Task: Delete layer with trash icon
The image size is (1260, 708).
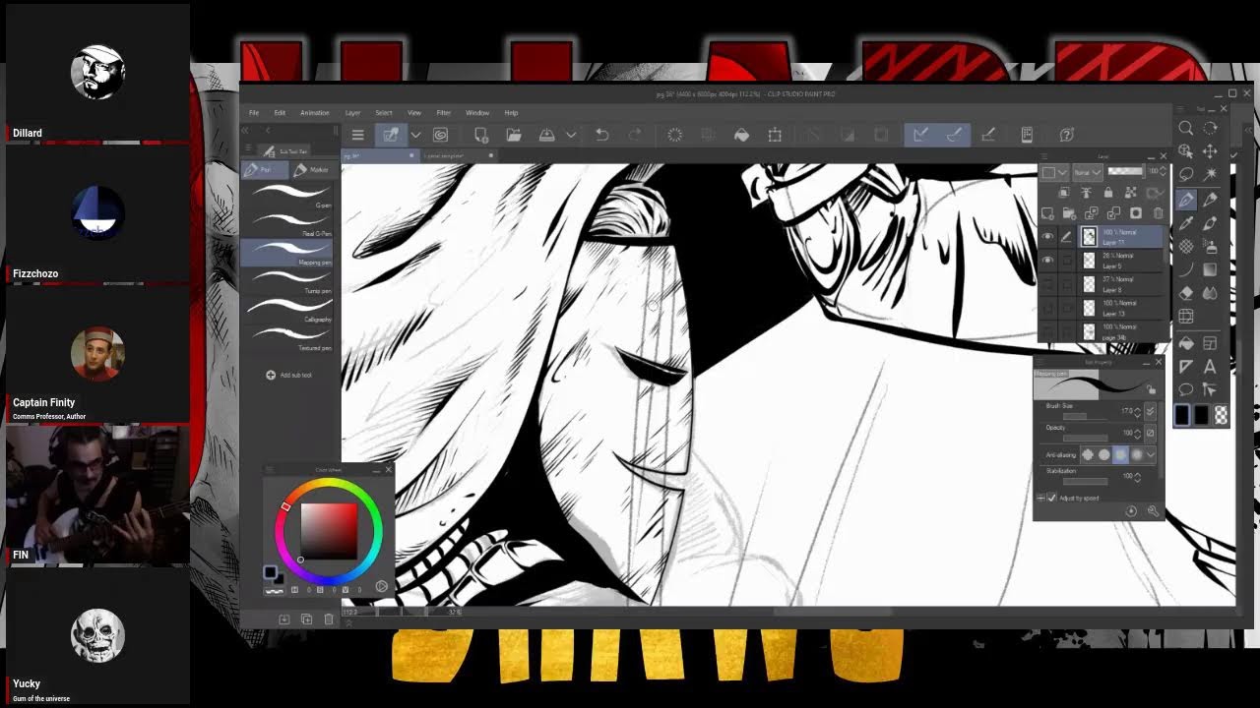Action: 1158,213
